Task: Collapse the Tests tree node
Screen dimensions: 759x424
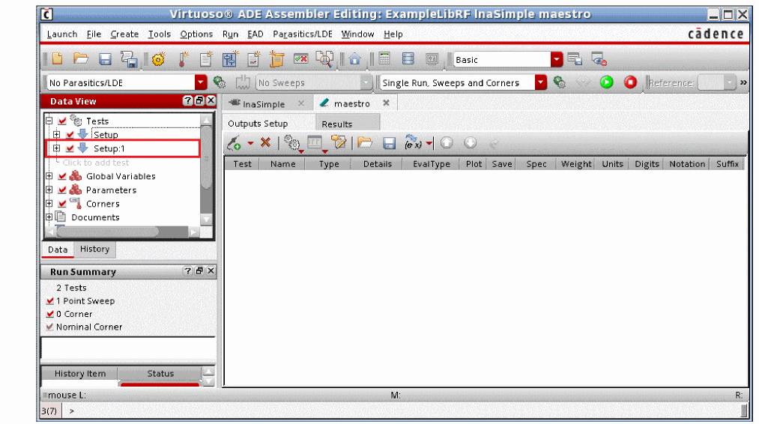Action: click(49, 121)
